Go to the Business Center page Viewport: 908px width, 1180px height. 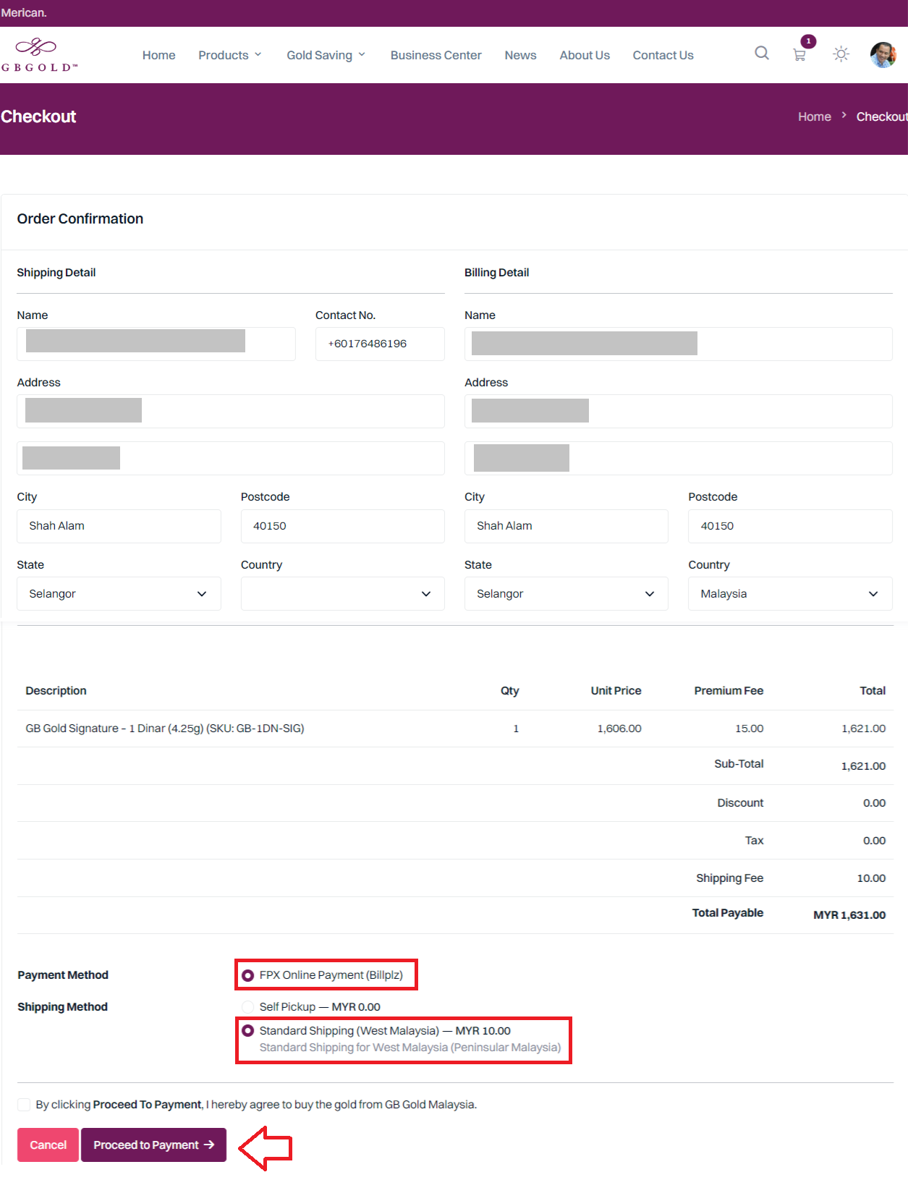pyautogui.click(x=436, y=56)
